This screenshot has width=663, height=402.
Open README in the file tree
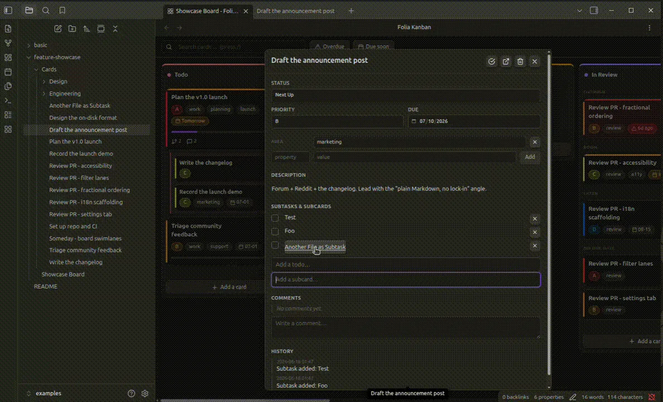(46, 286)
